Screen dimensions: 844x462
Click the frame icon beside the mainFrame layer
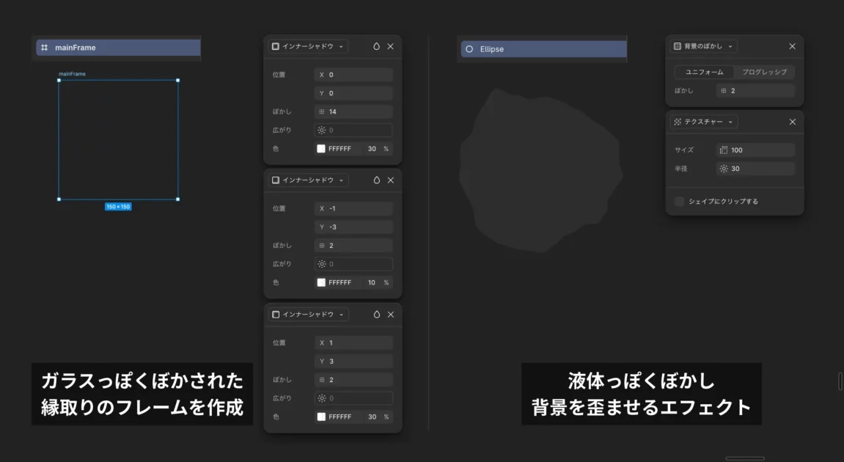point(45,48)
